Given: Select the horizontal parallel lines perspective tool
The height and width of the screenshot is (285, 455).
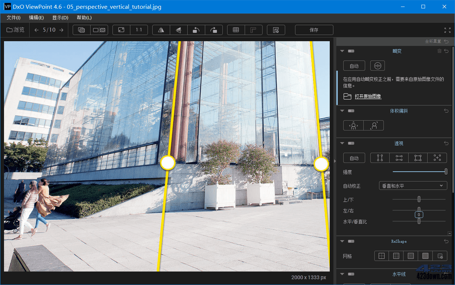Looking at the screenshot, I should click(399, 158).
